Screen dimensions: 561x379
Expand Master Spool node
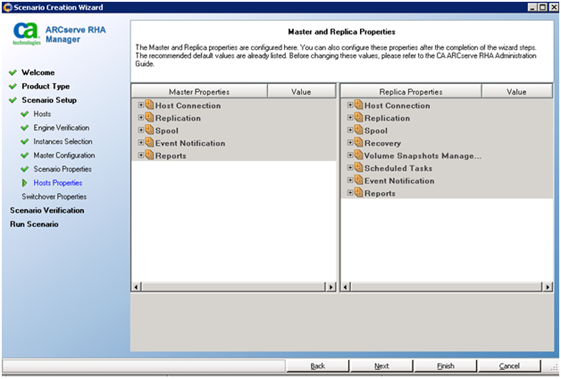pos(141,130)
